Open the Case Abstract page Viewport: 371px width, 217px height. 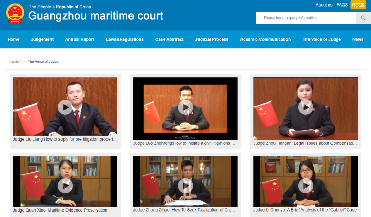[x=169, y=39]
